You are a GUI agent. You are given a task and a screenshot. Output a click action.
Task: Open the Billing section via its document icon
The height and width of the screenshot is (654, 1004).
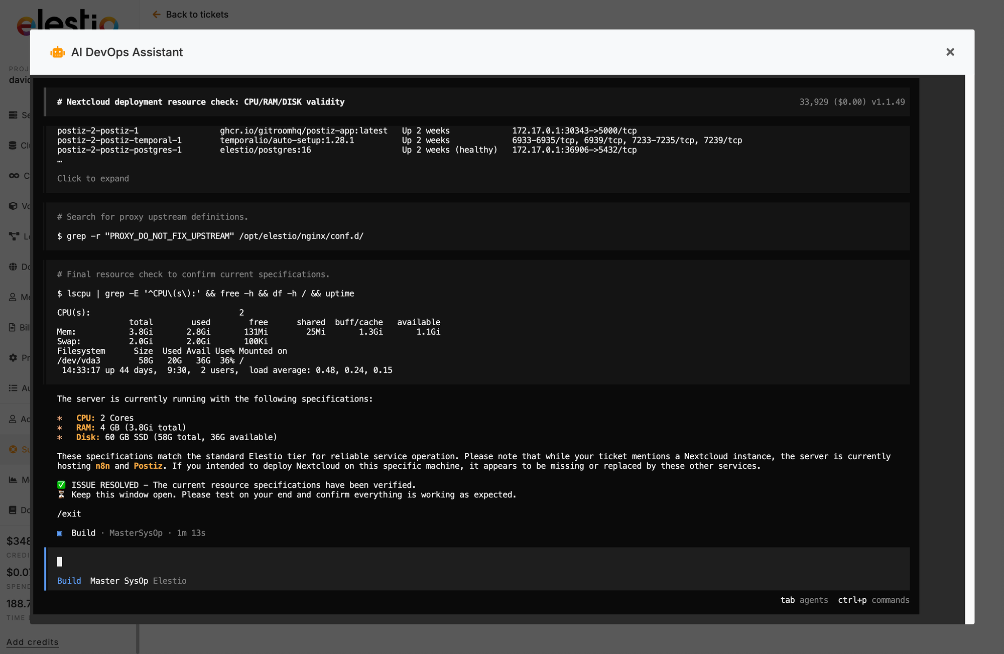(14, 327)
